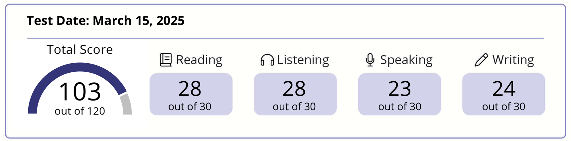
Task: Select the Reading label
Action: point(199,60)
